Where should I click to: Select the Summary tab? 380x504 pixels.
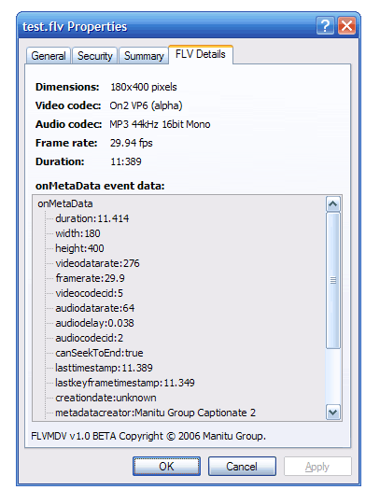144,56
